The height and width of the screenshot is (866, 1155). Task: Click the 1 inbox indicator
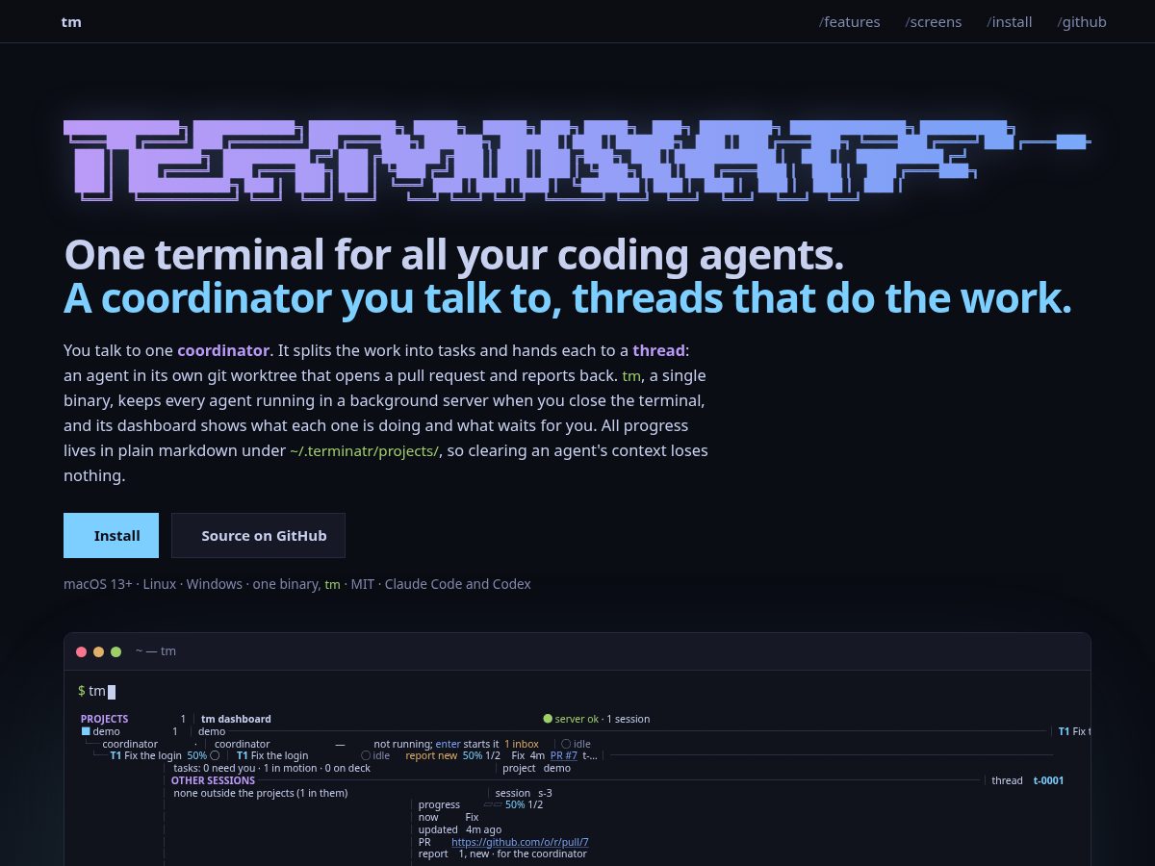[x=522, y=744]
